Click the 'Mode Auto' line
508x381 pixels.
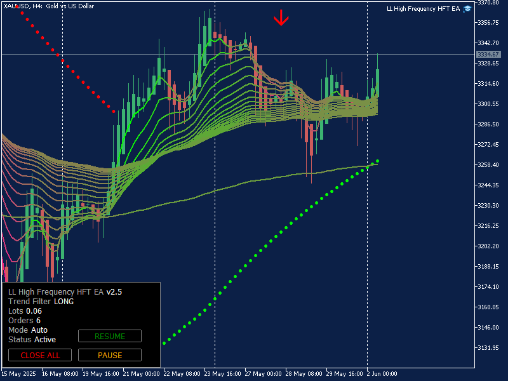[x=28, y=330]
